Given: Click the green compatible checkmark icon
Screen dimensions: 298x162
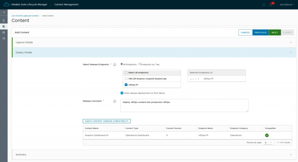Looking at the screenshot, I should (x=267, y=135).
